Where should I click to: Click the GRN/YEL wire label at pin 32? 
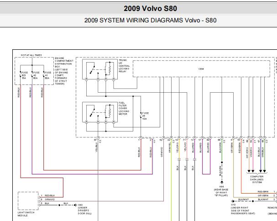pos(170,147)
